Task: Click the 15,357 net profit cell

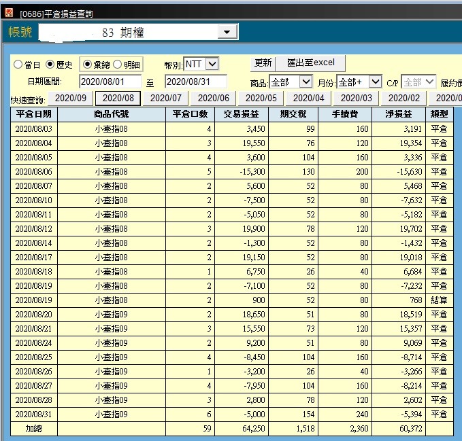Action: pyautogui.click(x=399, y=329)
